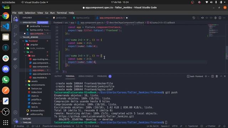This screenshot has width=228, height=128.
Task: Open Slack from the dock
Action: pos(6,58)
